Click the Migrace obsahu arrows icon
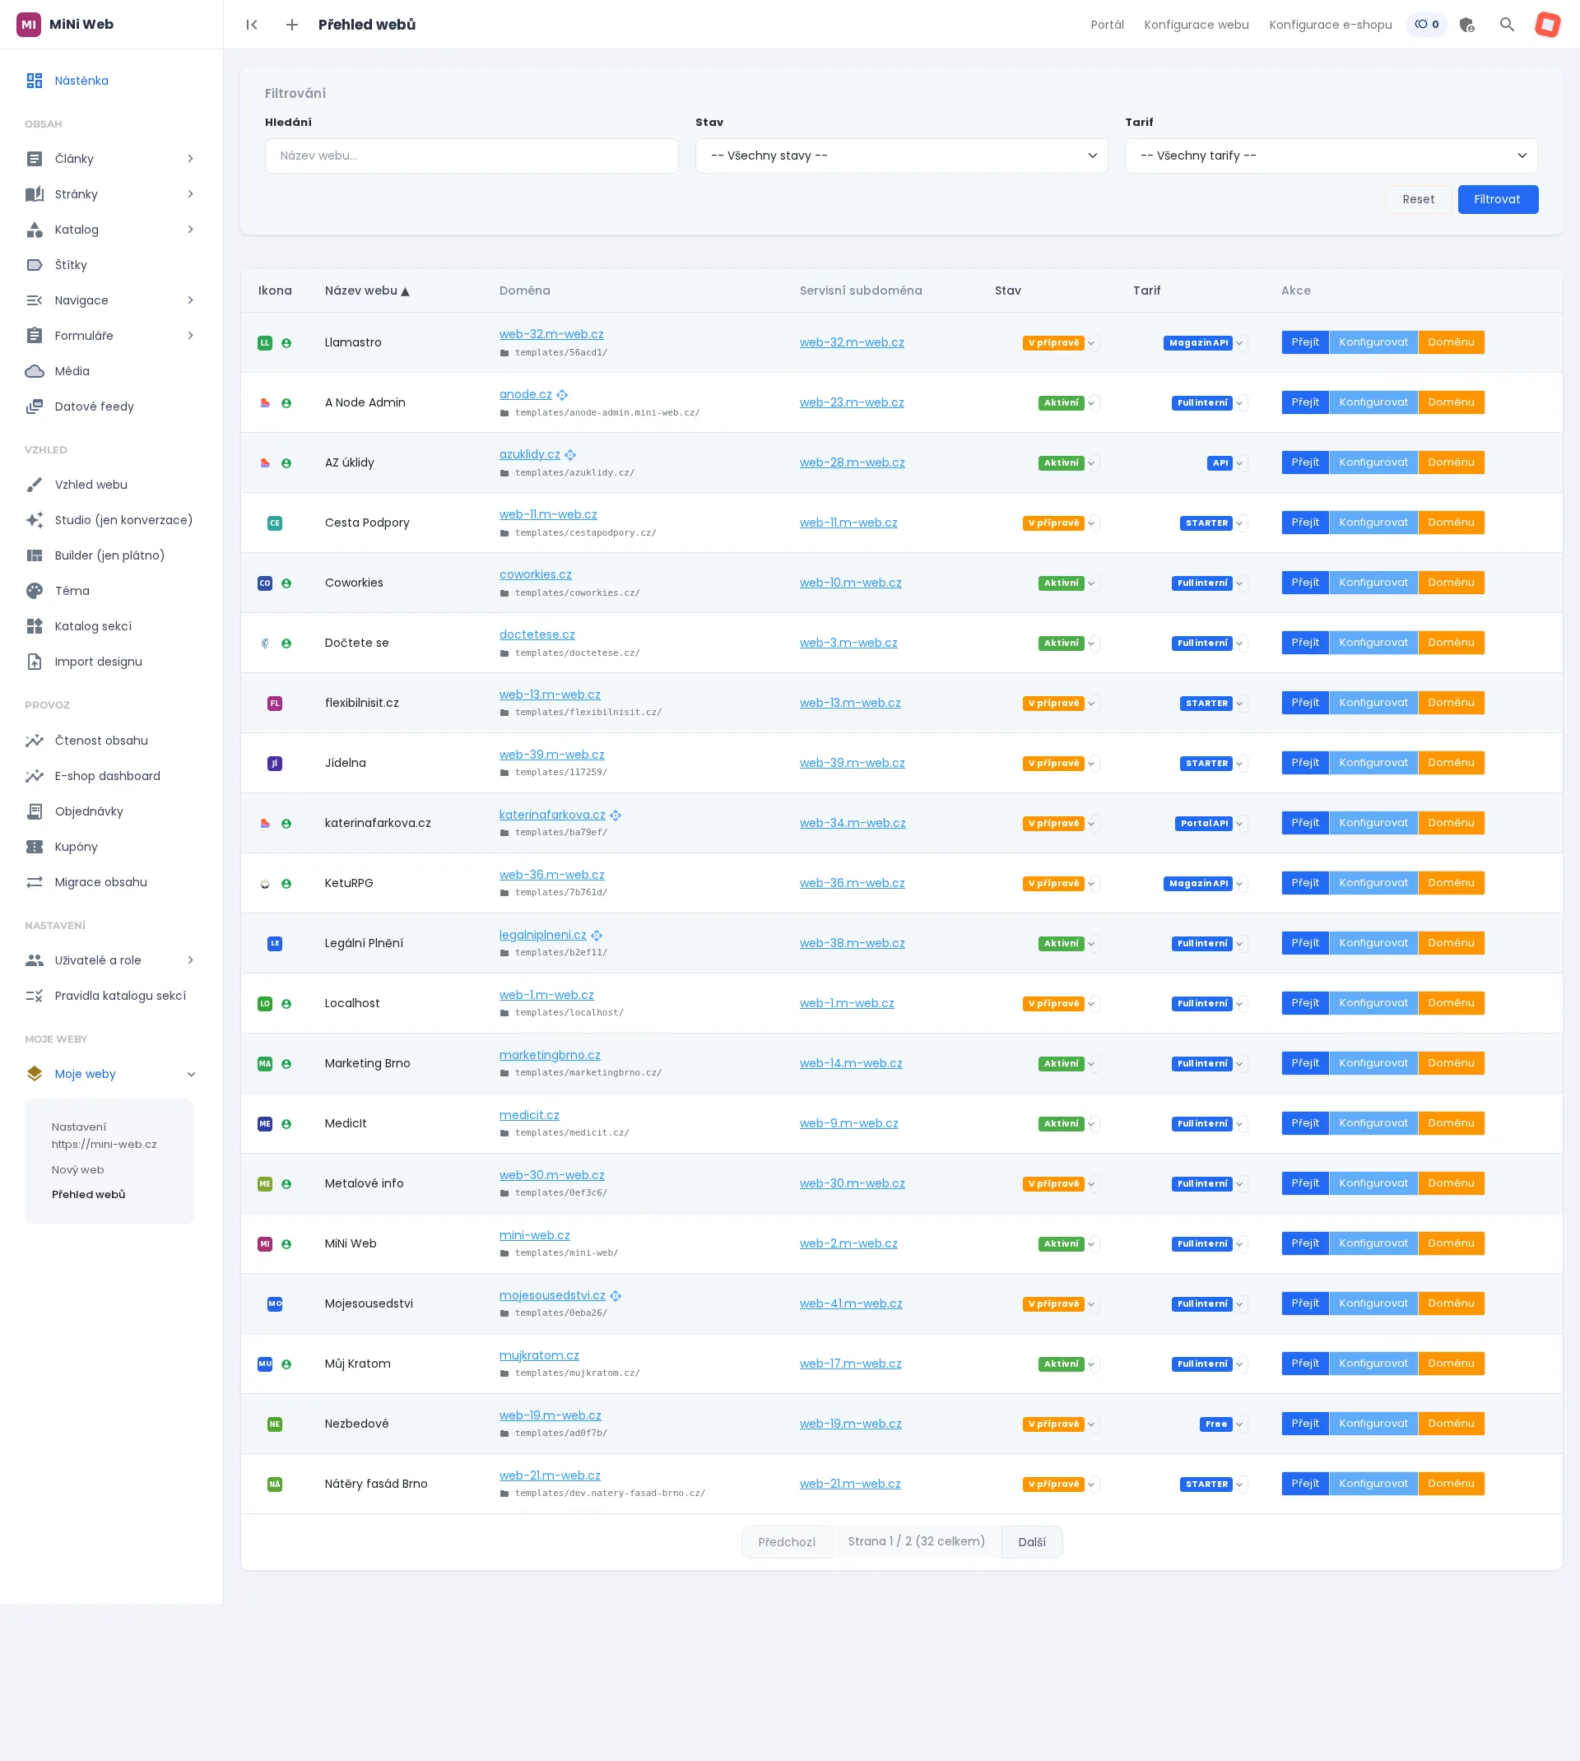Image resolution: width=1580 pixels, height=1761 pixels. click(35, 882)
